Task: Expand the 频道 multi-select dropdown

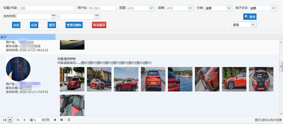Action: (151, 8)
